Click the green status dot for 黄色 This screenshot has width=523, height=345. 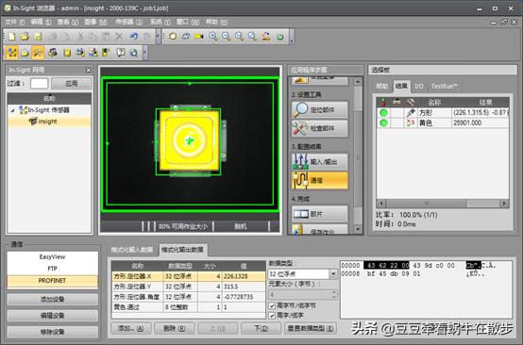pos(383,123)
